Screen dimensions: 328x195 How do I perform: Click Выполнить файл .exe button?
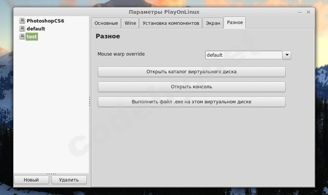coord(191,102)
